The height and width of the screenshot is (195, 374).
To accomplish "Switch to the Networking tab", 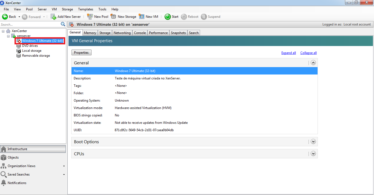I will point(122,33).
